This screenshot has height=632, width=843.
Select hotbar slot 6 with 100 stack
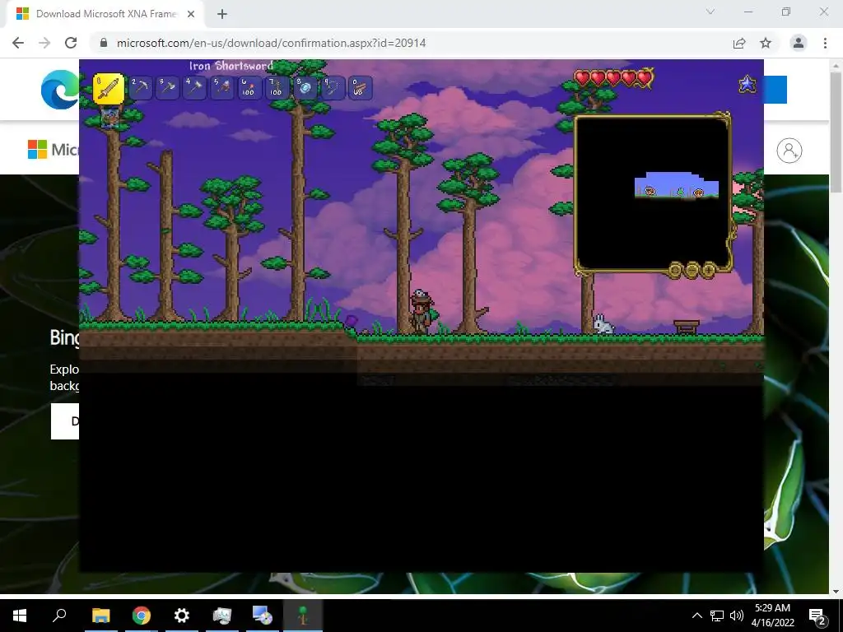[x=249, y=88]
